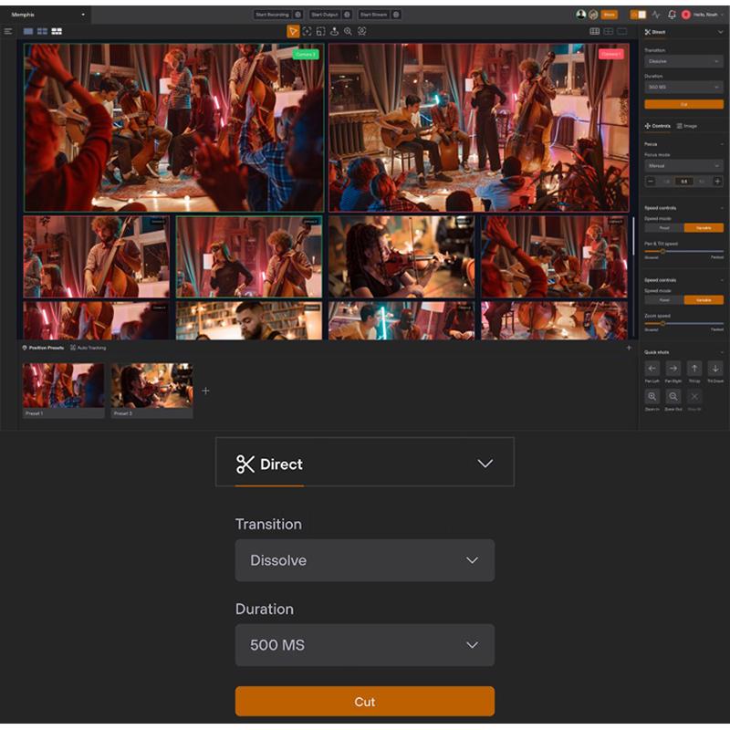Choose the focus target tool in toolbar
The height and width of the screenshot is (730, 730).
pos(307,31)
